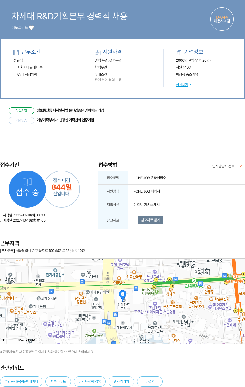This screenshot has height=387, width=245.
Task: Click the 커피한약방 cafe map icon
Action: [x=134, y=272]
